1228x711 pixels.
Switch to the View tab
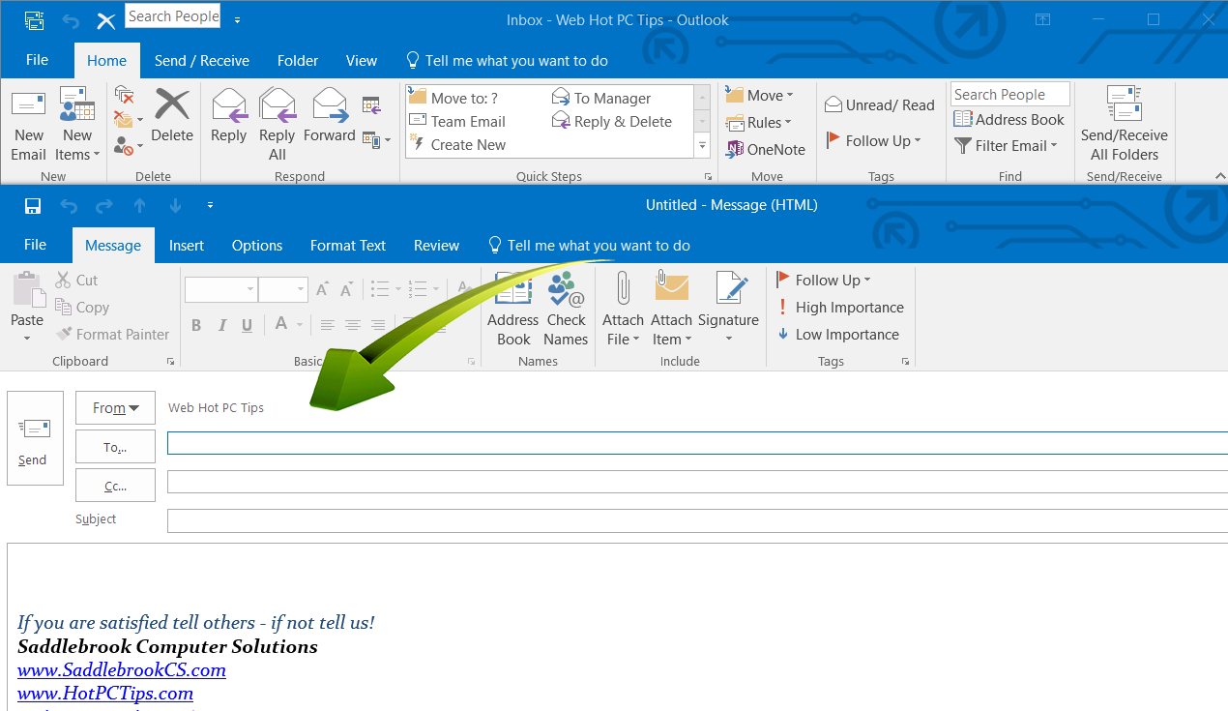(x=362, y=60)
